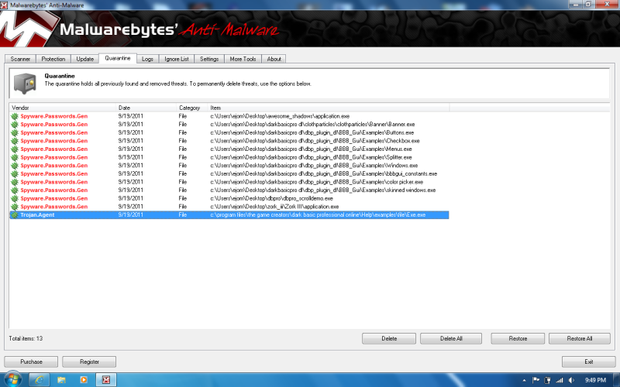Open Windows Explorer folder from taskbar
This screenshot has height=387, width=620.
coord(61,379)
